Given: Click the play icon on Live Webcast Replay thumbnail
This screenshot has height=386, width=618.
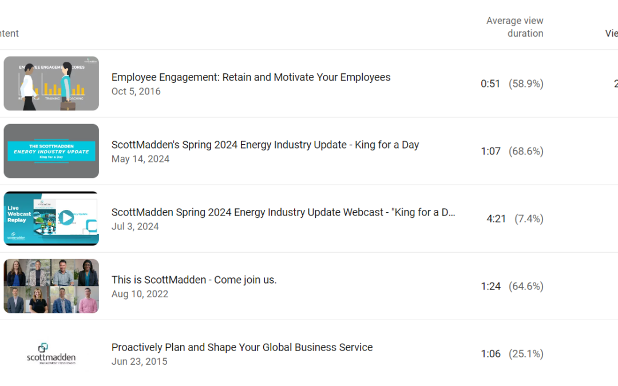Looking at the screenshot, I should pyautogui.click(x=66, y=217).
